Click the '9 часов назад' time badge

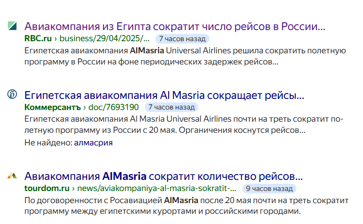[x=269, y=189]
